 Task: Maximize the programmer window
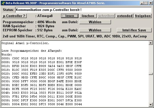point(146,3)
